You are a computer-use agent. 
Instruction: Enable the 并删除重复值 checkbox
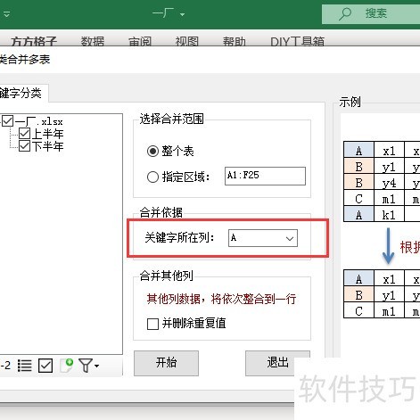click(x=152, y=324)
